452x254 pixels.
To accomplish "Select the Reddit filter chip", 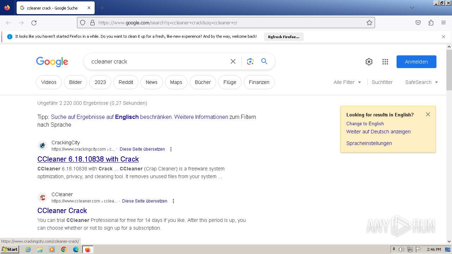I will pos(126,82).
